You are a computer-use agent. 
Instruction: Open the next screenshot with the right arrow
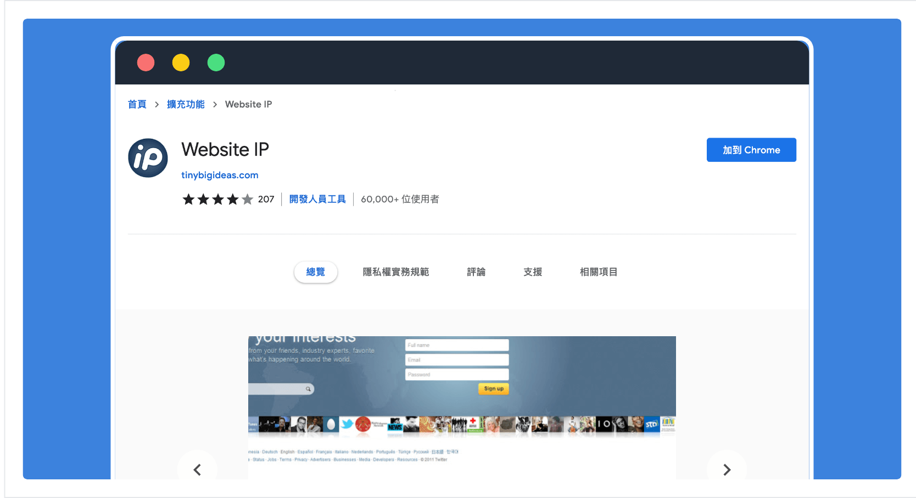pos(727,470)
